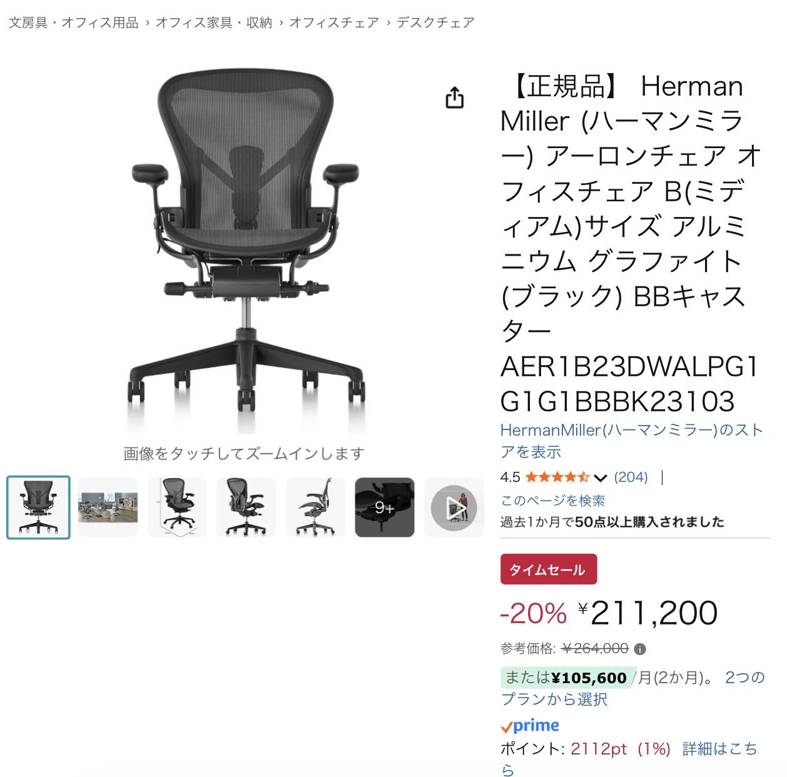Play the product video thumbnail

click(x=454, y=508)
